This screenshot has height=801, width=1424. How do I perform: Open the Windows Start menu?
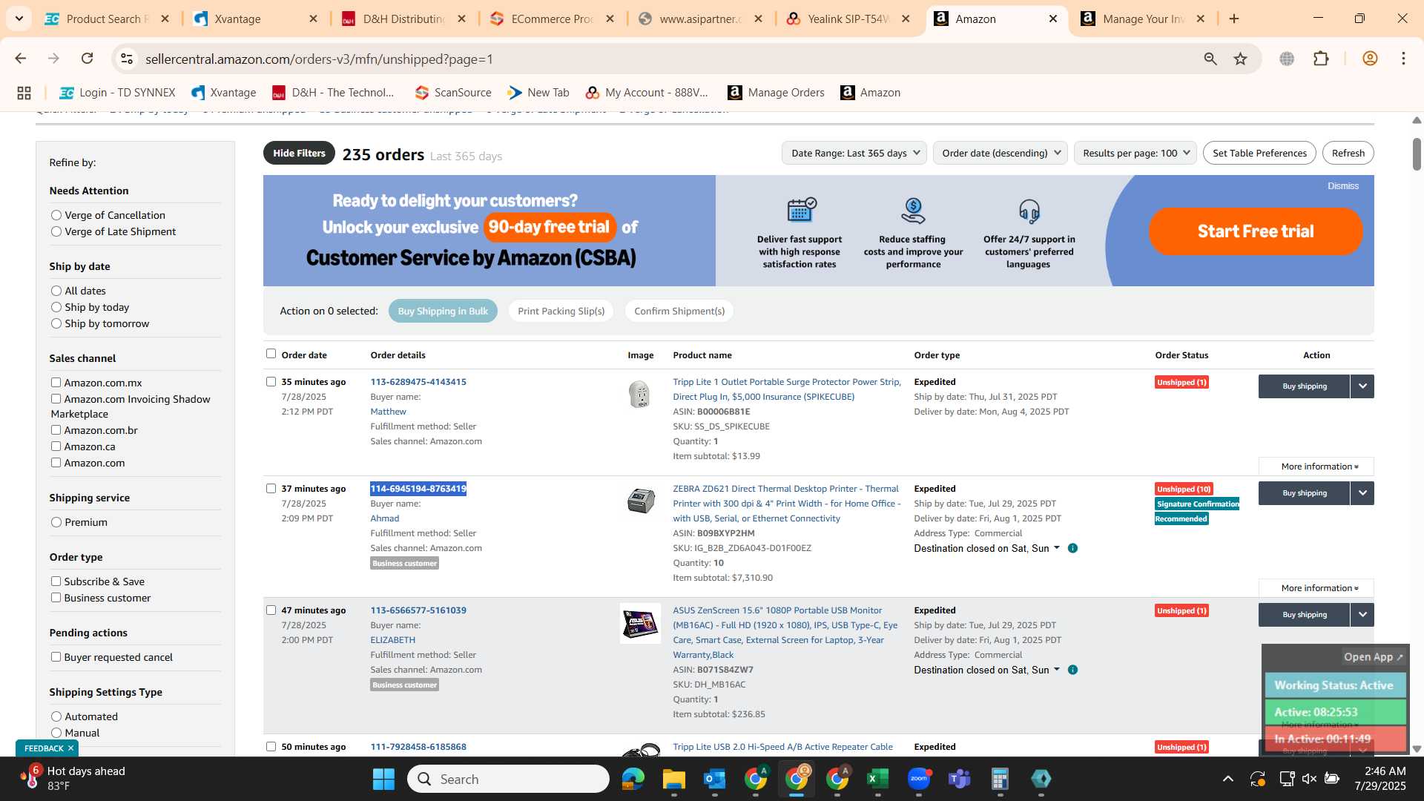pos(383,779)
